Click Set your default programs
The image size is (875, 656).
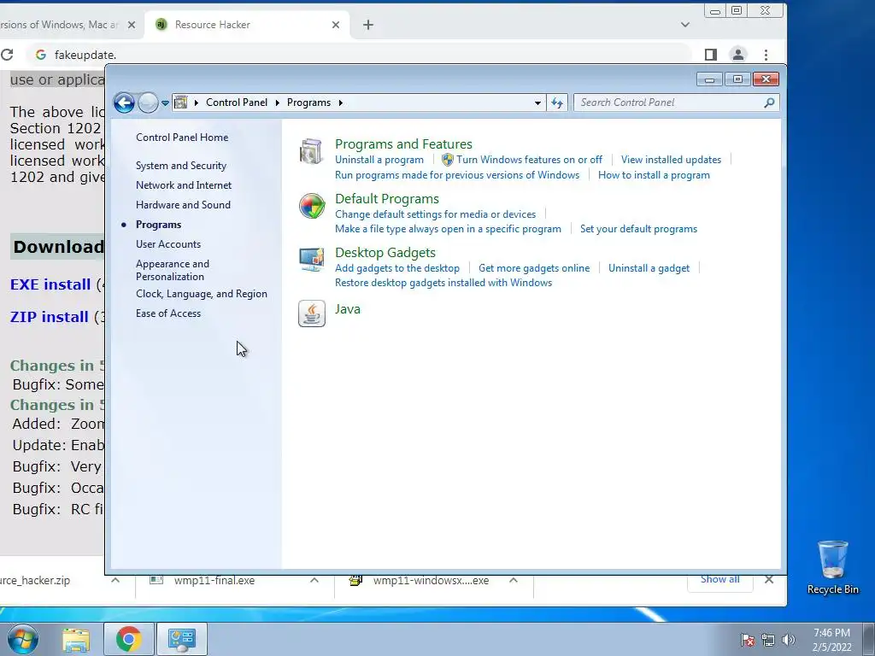click(638, 229)
